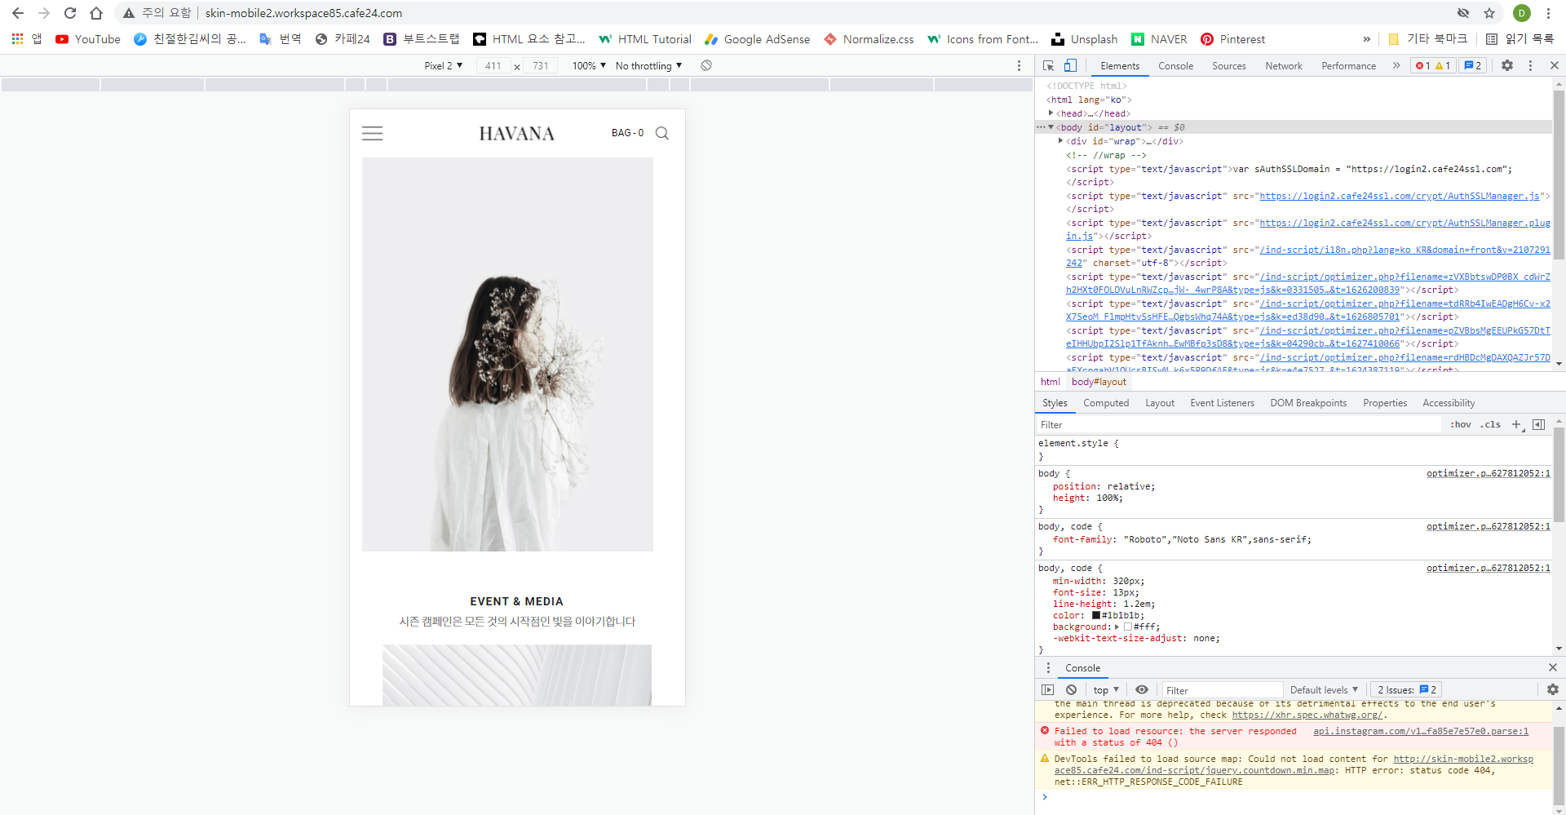The height and width of the screenshot is (815, 1566).
Task: Click the #1b1b1b color swatch
Action: point(1096,616)
